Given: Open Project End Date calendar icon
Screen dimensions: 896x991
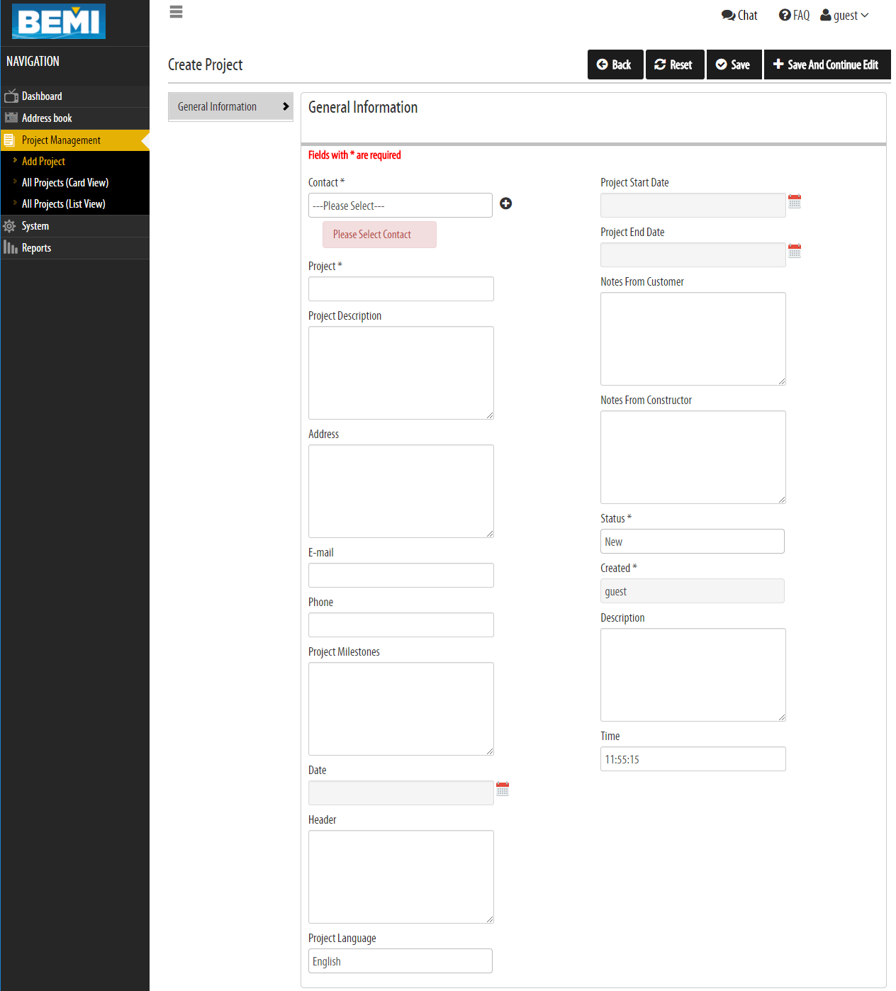Looking at the screenshot, I should [x=795, y=251].
